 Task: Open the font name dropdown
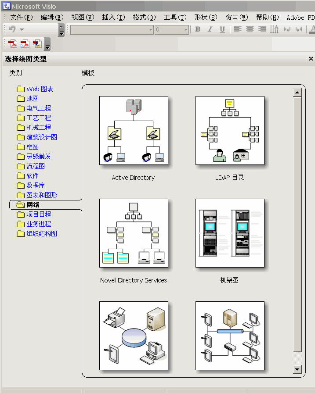point(151,30)
